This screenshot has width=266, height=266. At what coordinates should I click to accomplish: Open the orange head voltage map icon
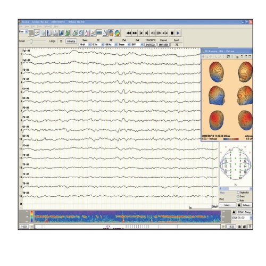click(111, 33)
